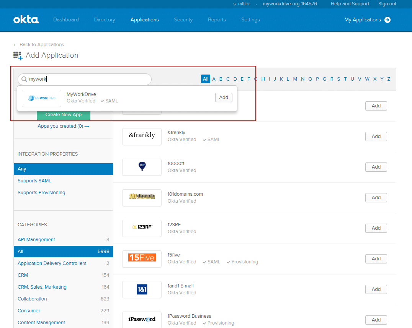Select the 1&1 E-mail logo
Viewport: 412px width, 328px height.
142,289
